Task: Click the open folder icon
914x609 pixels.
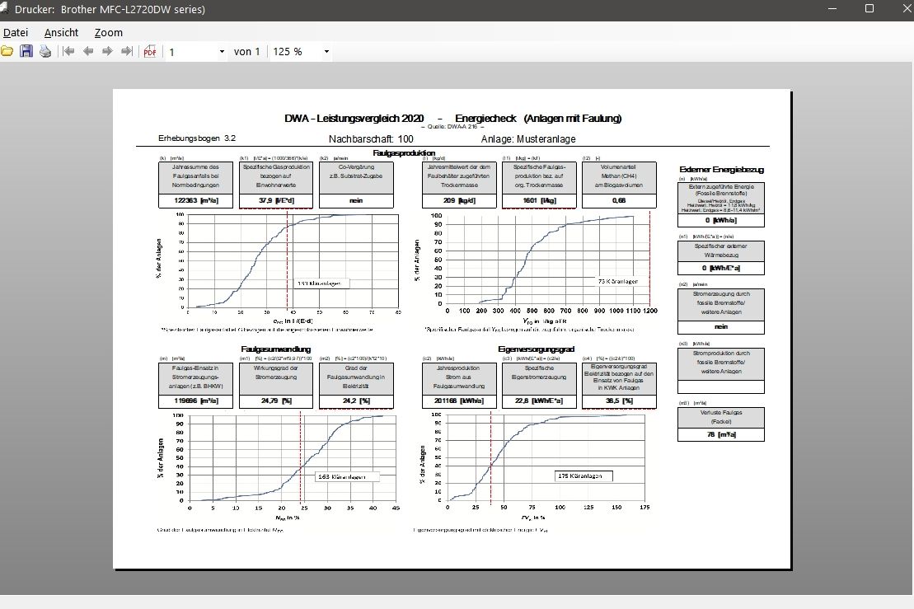Action: point(7,52)
